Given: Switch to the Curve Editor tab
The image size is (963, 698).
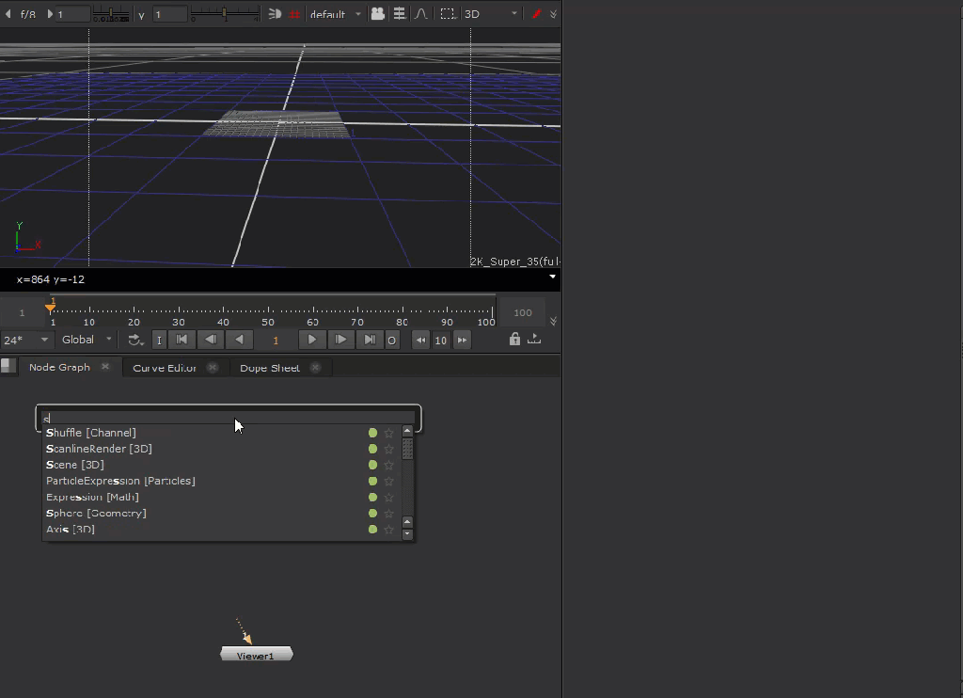Looking at the screenshot, I should pos(165,368).
